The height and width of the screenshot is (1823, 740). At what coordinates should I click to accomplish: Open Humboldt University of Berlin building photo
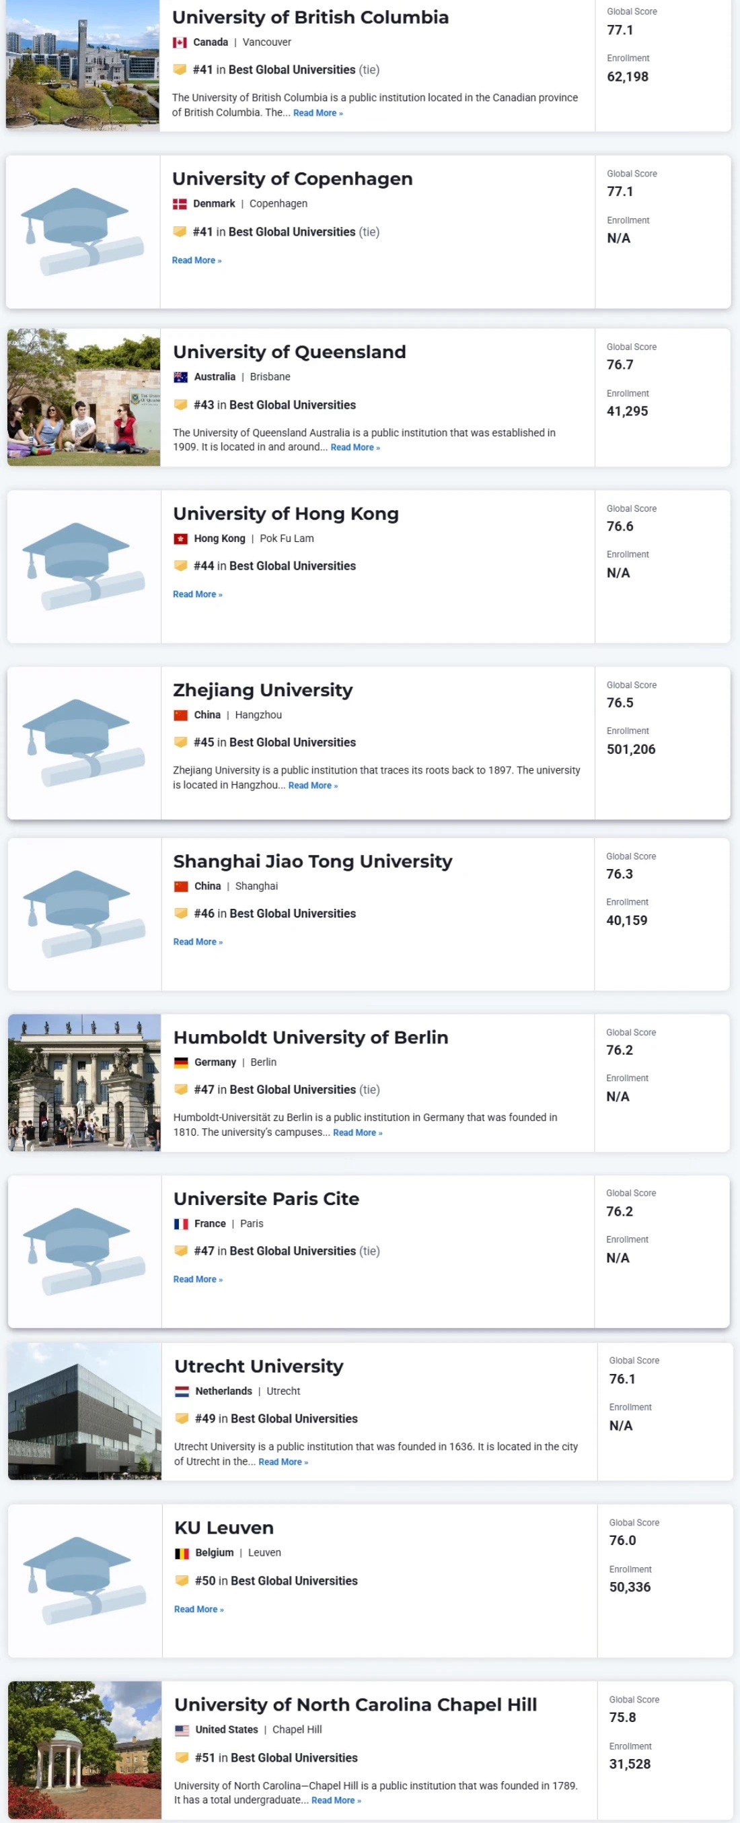click(85, 1082)
